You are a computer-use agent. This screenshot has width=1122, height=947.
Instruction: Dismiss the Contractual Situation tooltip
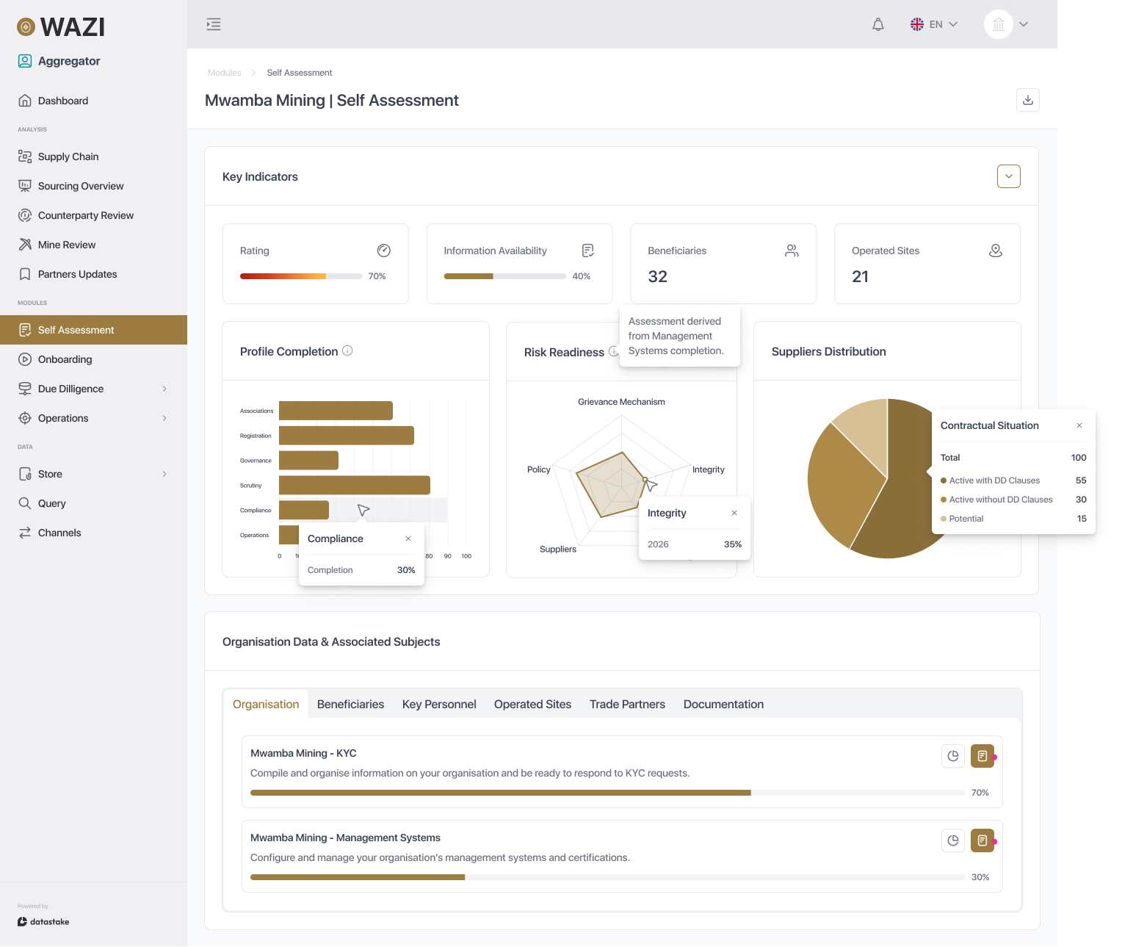coord(1079,425)
